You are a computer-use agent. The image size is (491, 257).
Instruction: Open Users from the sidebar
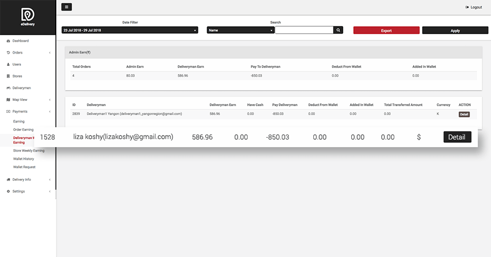pyautogui.click(x=17, y=65)
